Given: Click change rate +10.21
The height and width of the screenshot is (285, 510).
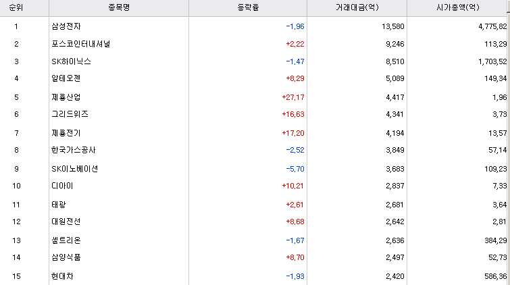Looking at the screenshot, I should pos(292,186).
